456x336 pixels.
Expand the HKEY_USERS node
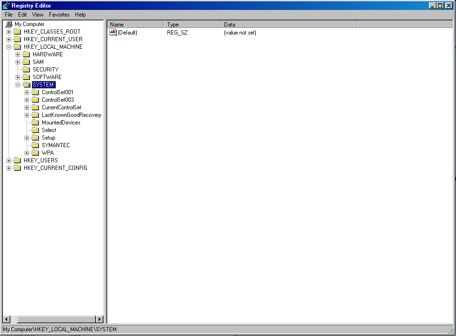click(x=9, y=160)
